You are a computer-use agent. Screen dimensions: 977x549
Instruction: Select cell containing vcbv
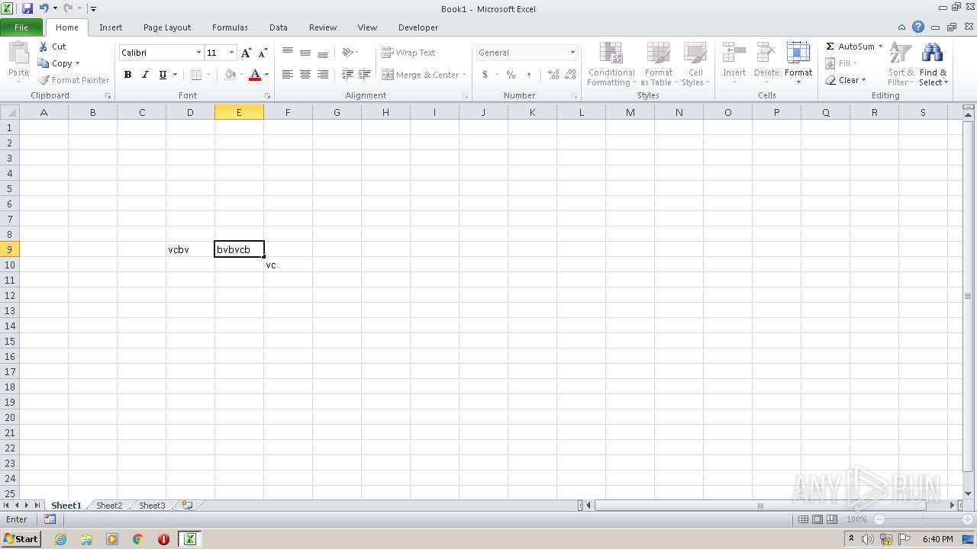click(x=190, y=249)
